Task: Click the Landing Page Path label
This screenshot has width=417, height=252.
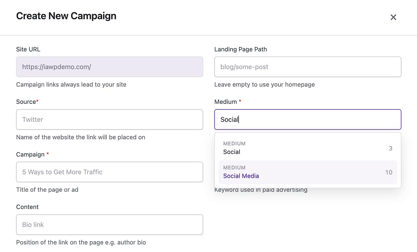Action: coord(241,49)
